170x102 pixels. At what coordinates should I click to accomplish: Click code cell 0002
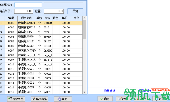pos(11,27)
